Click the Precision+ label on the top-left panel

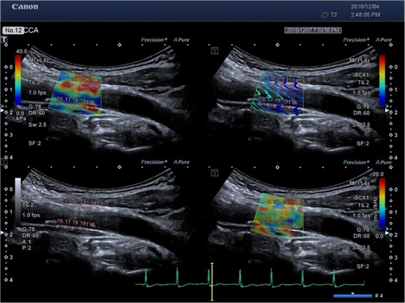click(x=154, y=40)
